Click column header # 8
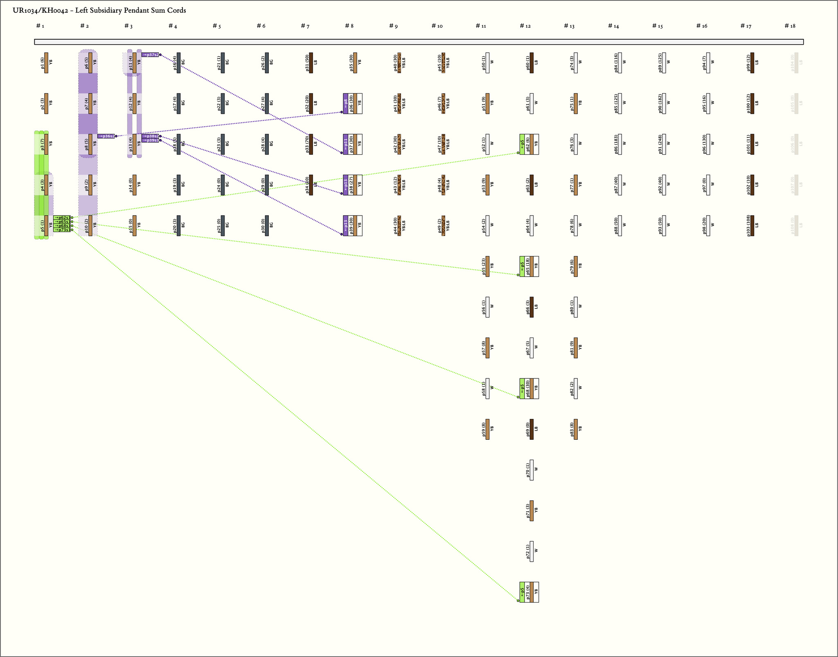The width and height of the screenshot is (838, 657). [349, 26]
